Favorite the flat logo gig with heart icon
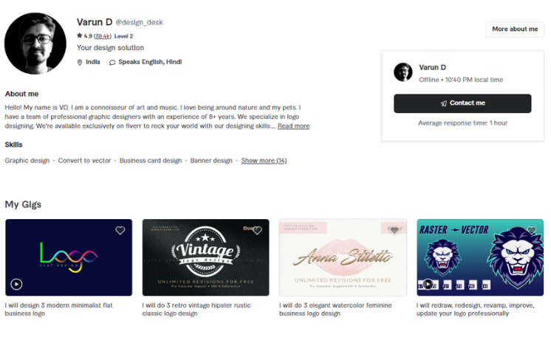The image size is (551, 343). point(120,230)
